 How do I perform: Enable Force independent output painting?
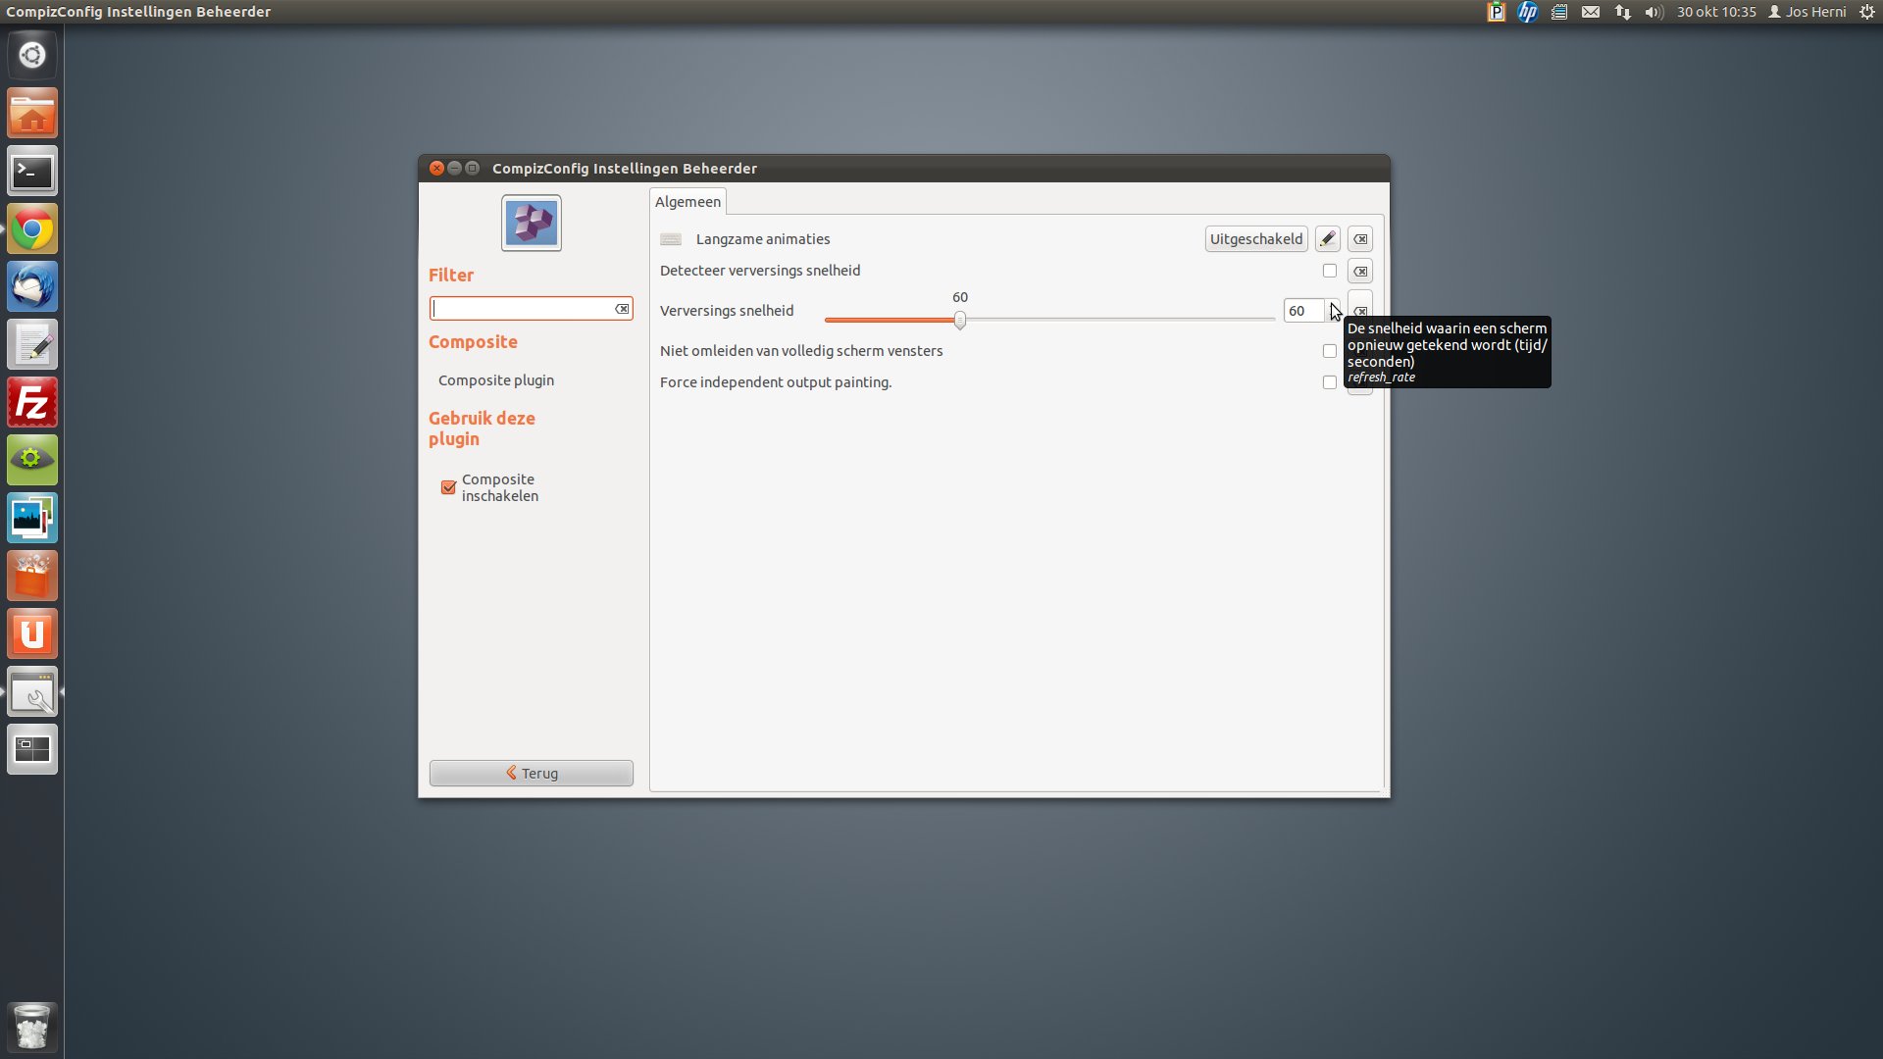click(1330, 382)
